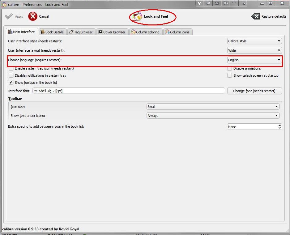Click the extra spacing field showing None
This screenshot has height=235, width=290.
(253, 127)
